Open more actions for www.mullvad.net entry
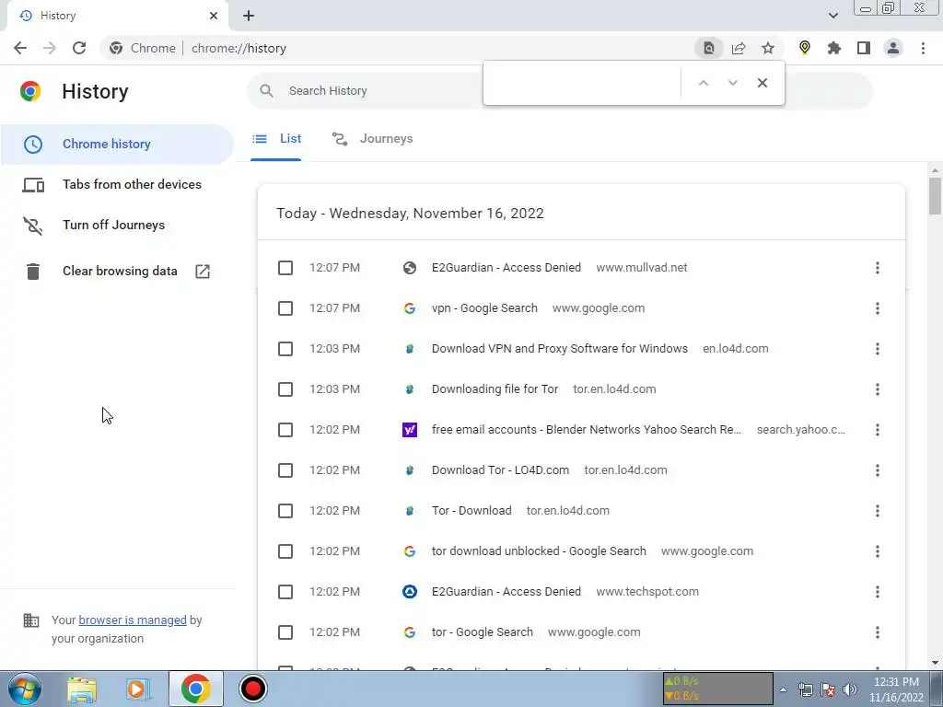The width and height of the screenshot is (943, 707). pyautogui.click(x=878, y=268)
